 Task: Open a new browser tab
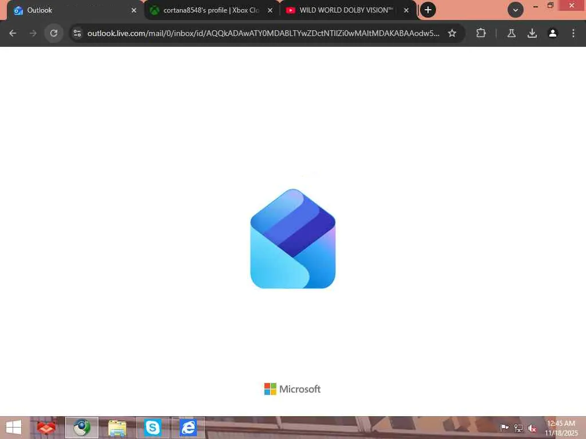[428, 10]
